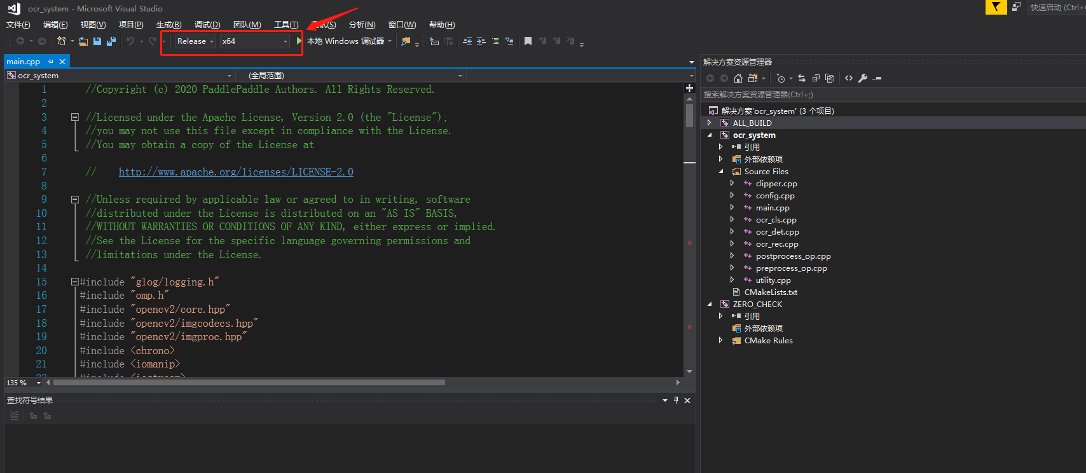Expand the main.cpp tree node
Image resolution: width=1086 pixels, height=473 pixels.
732,207
